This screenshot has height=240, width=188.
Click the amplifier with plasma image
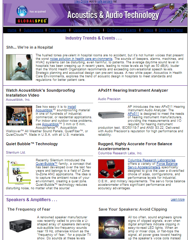pos(111,227)
